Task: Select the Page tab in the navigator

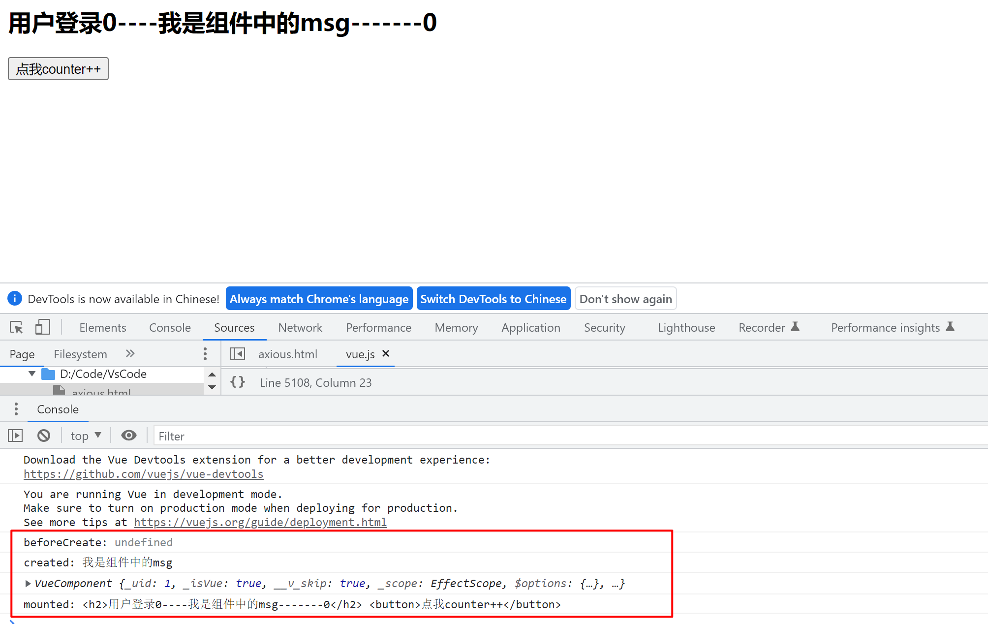Action: (22, 354)
